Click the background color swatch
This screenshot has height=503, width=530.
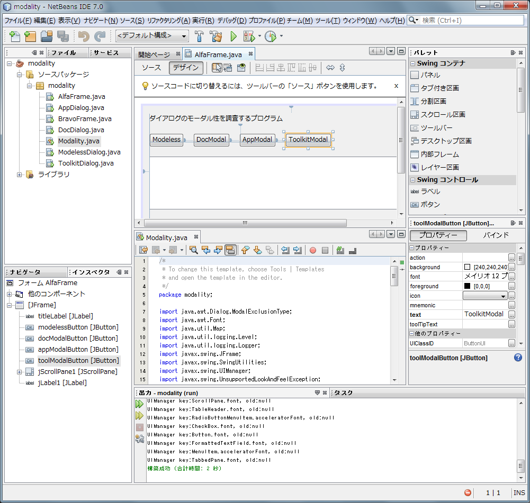(468, 267)
